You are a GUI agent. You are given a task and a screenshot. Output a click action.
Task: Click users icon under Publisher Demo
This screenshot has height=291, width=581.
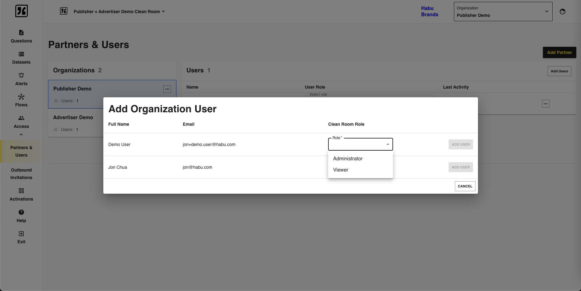[x=56, y=101]
